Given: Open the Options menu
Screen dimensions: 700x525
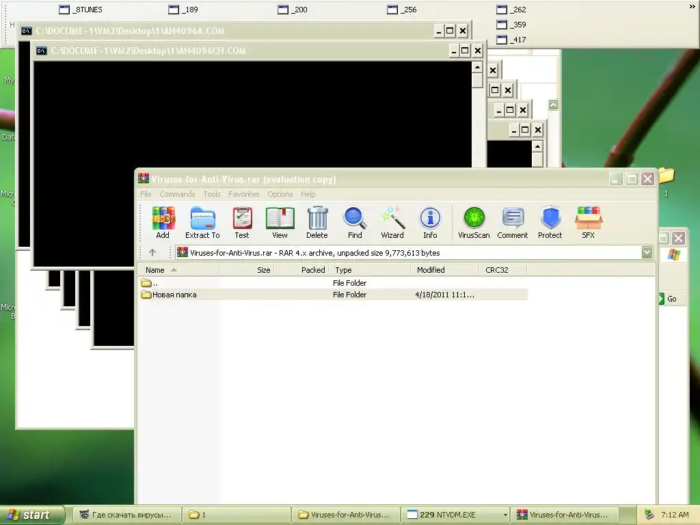Looking at the screenshot, I should pos(280,194).
